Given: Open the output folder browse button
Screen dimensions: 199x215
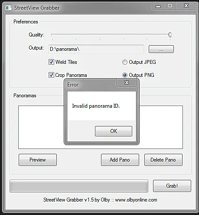Looking at the screenshot, I should 161,49.
